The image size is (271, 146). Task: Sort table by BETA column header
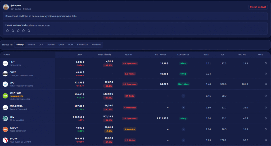tap(206, 55)
